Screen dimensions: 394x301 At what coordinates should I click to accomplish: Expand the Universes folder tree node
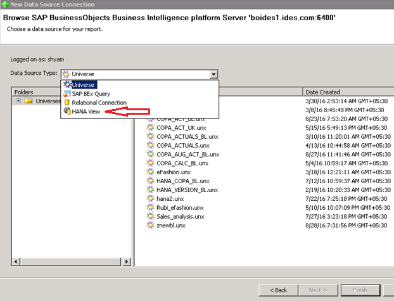18,101
